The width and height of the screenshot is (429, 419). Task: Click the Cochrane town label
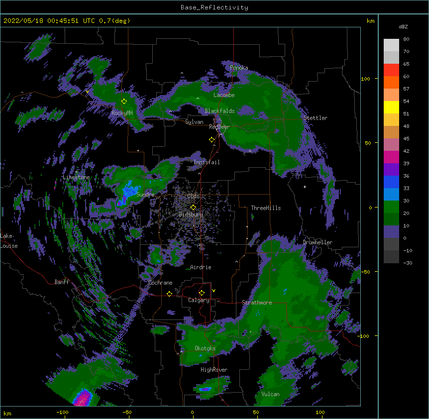160,283
